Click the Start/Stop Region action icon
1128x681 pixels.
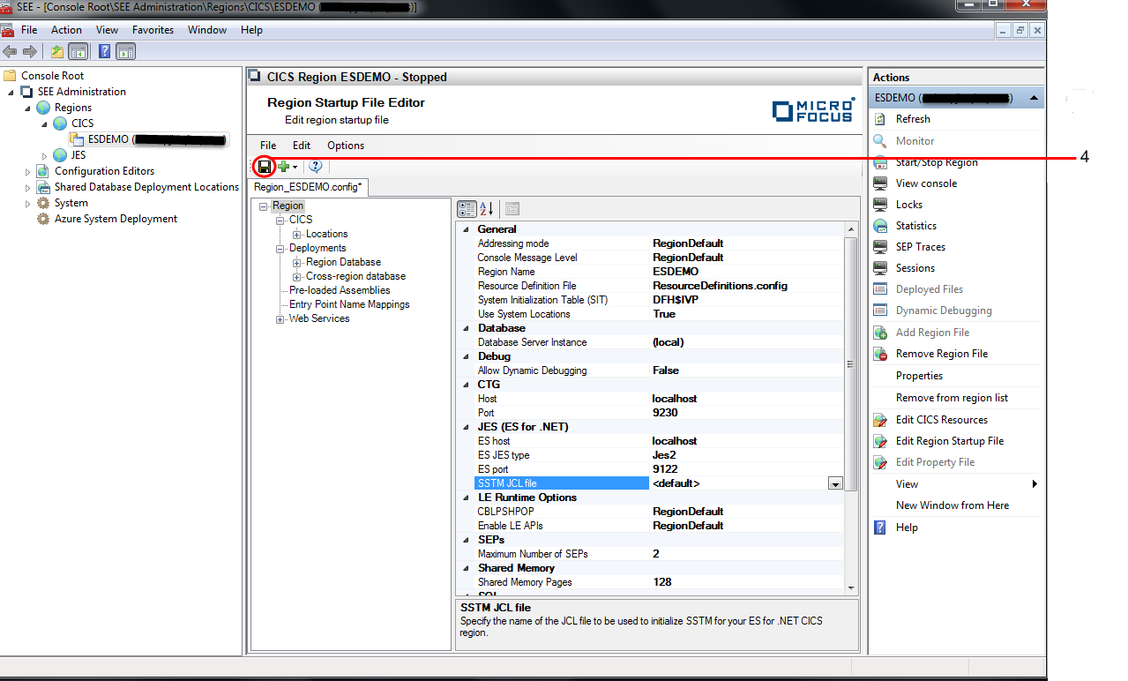coord(880,162)
